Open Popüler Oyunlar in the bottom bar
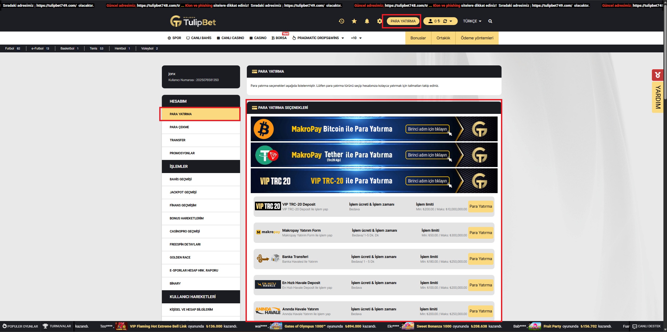This screenshot has width=667, height=332. [x=20, y=326]
